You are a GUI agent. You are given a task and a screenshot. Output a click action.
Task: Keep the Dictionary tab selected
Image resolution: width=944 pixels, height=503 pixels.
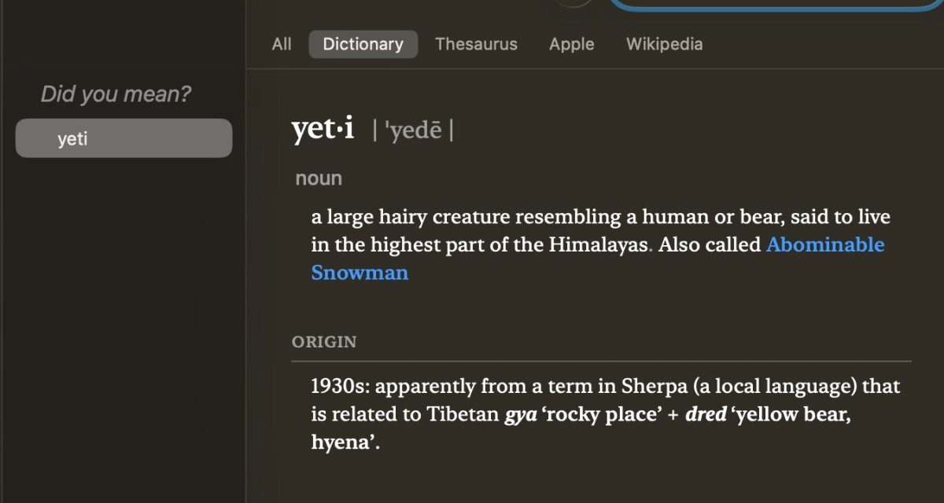(x=363, y=44)
